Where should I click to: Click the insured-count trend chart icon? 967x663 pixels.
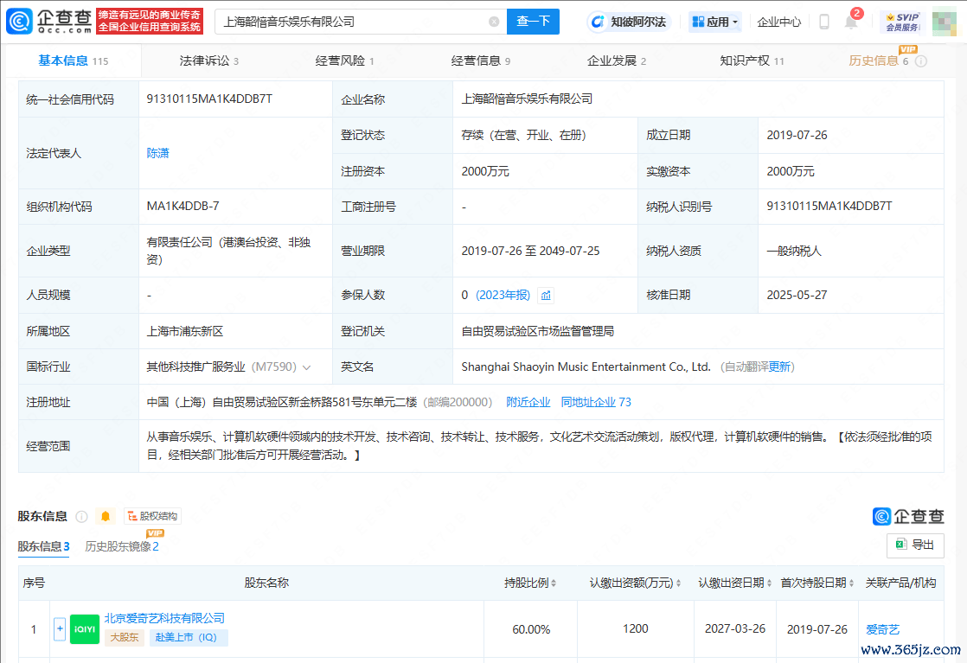click(546, 296)
